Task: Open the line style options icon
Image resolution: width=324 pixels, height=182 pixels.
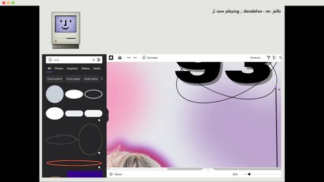Action: [119, 58]
